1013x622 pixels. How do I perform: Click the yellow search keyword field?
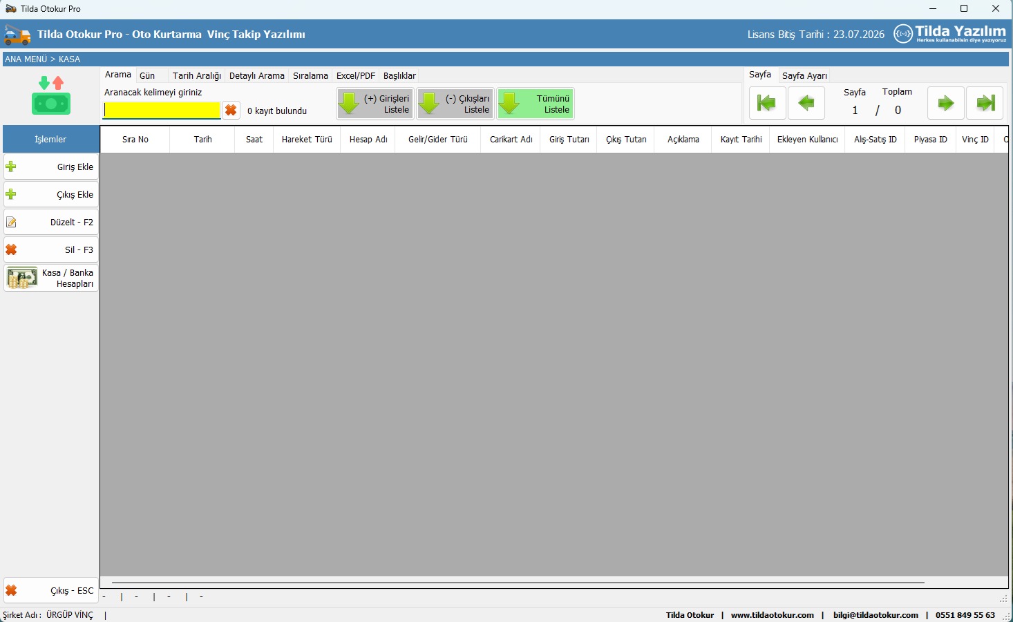(162, 111)
